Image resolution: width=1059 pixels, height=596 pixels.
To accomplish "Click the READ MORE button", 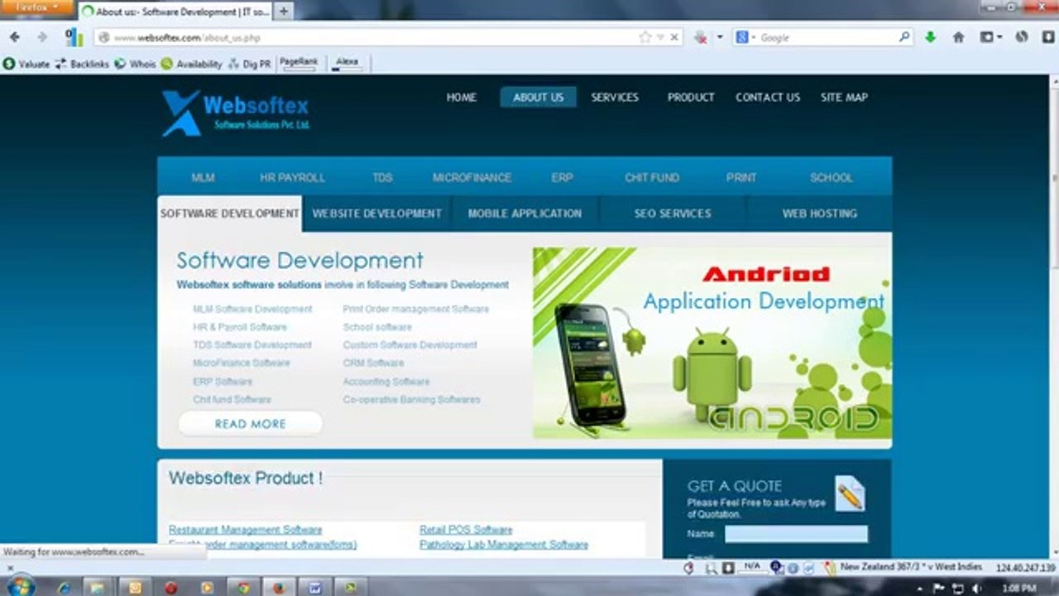I will 250,423.
